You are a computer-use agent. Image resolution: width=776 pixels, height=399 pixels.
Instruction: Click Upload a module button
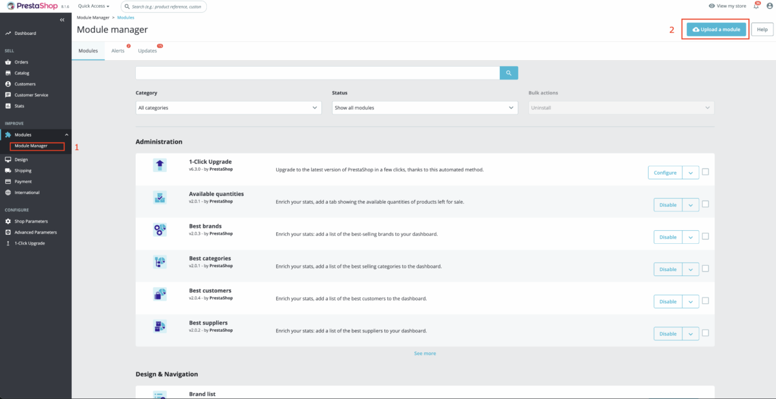717,29
